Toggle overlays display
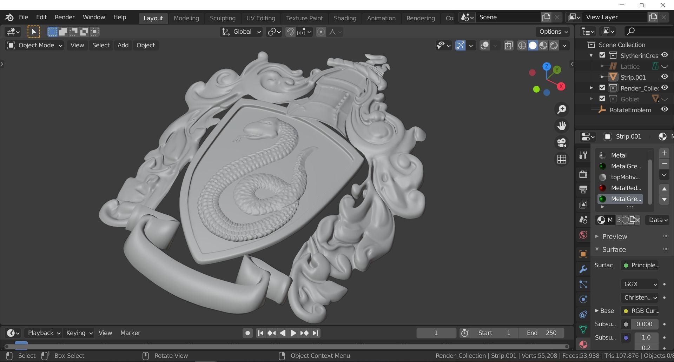This screenshot has width=674, height=362. point(485,46)
